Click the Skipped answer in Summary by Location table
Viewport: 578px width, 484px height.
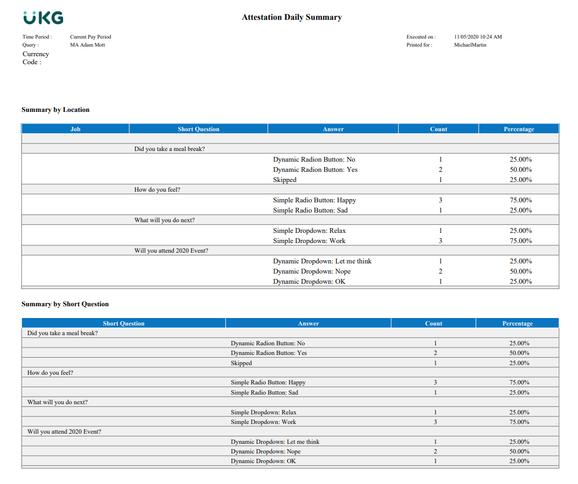[x=285, y=180]
